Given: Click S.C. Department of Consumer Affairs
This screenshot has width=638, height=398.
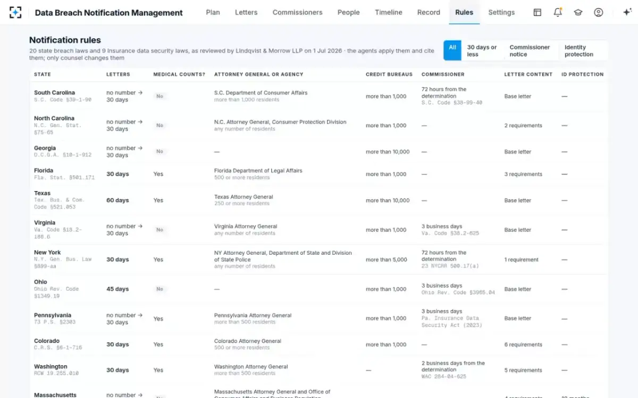Looking at the screenshot, I should tap(261, 93).
